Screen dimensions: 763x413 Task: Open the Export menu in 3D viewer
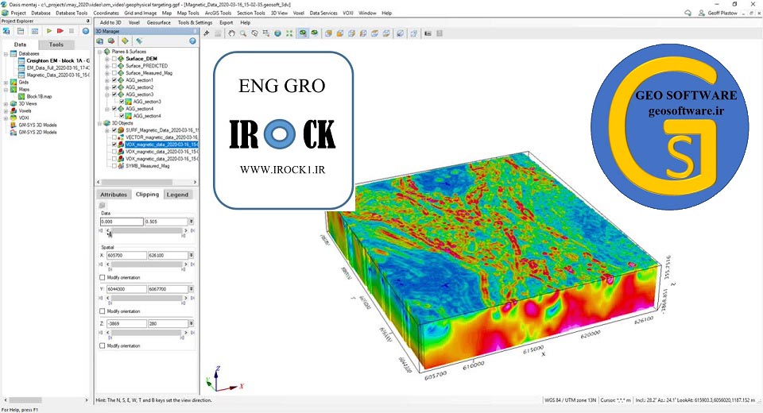pyautogui.click(x=226, y=22)
